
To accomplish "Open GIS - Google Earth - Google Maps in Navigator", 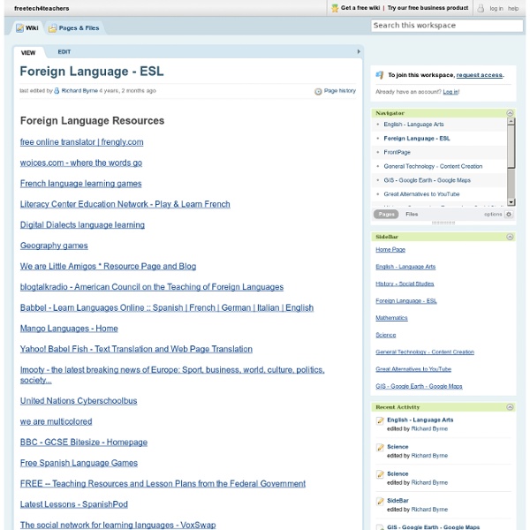I will [427, 180].
